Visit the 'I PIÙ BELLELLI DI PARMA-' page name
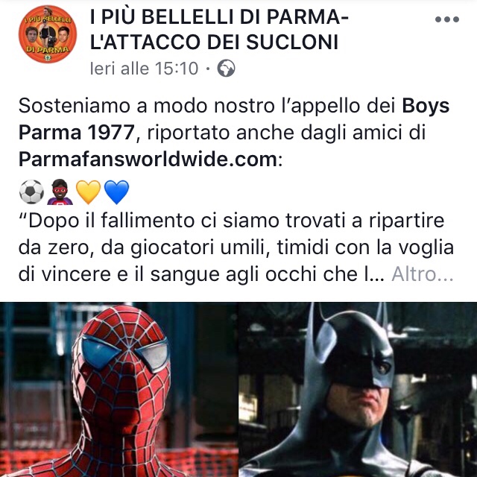The image size is (477, 477). [x=219, y=16]
